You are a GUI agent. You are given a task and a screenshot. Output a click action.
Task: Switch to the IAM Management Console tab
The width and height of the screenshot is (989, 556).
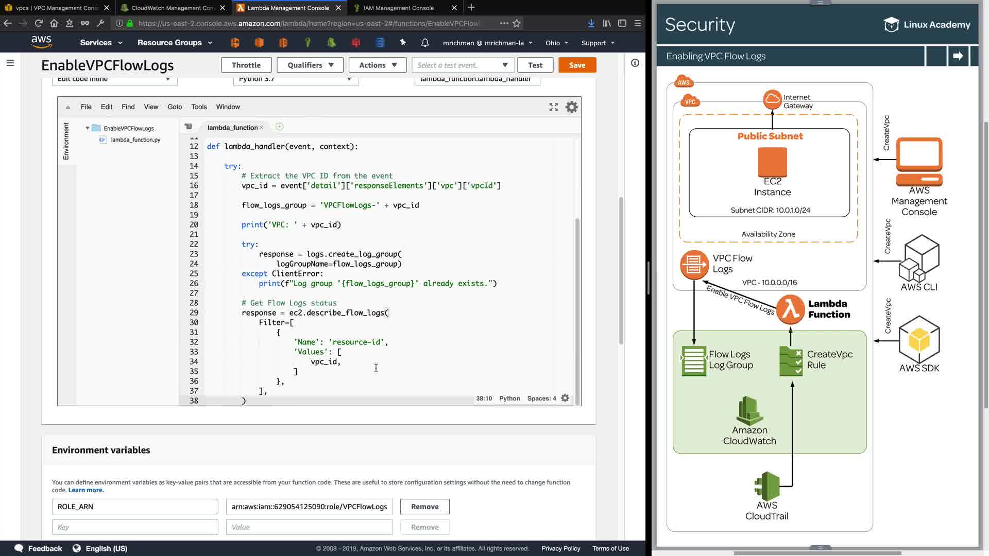coord(398,8)
